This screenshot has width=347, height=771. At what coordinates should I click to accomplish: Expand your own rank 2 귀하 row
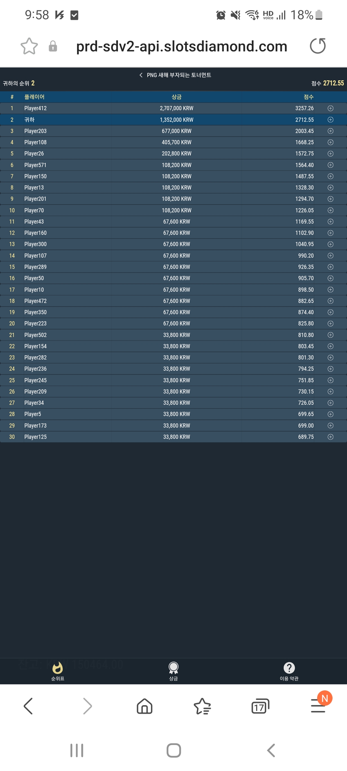330,120
